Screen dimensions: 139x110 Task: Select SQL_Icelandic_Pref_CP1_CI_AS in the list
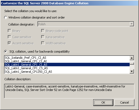pyautogui.click(x=67, y=58)
